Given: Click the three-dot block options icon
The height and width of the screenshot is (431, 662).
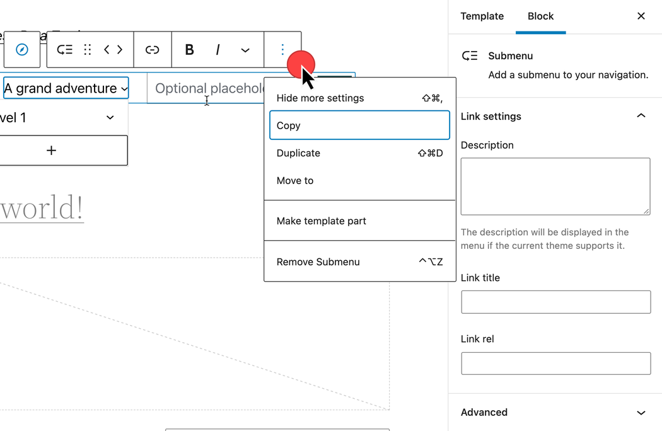Looking at the screenshot, I should (x=282, y=50).
